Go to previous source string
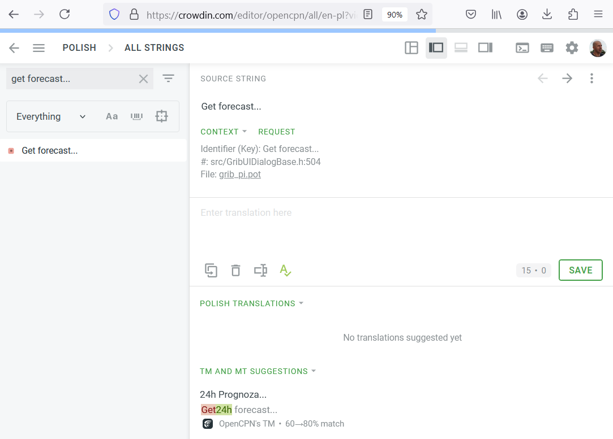The image size is (613, 439). pyautogui.click(x=543, y=79)
